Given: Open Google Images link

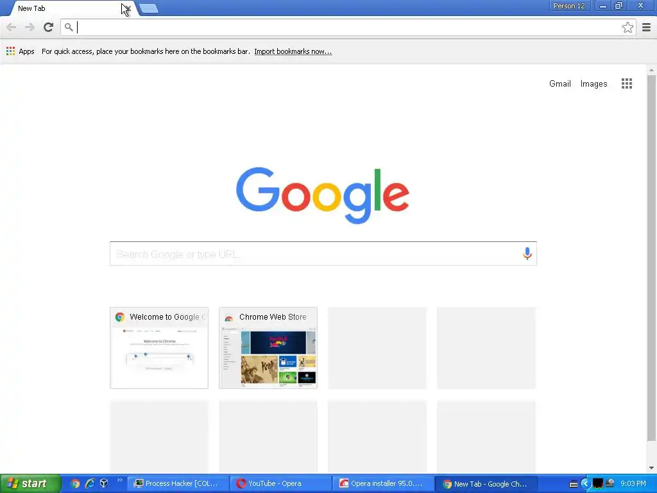Looking at the screenshot, I should point(593,84).
